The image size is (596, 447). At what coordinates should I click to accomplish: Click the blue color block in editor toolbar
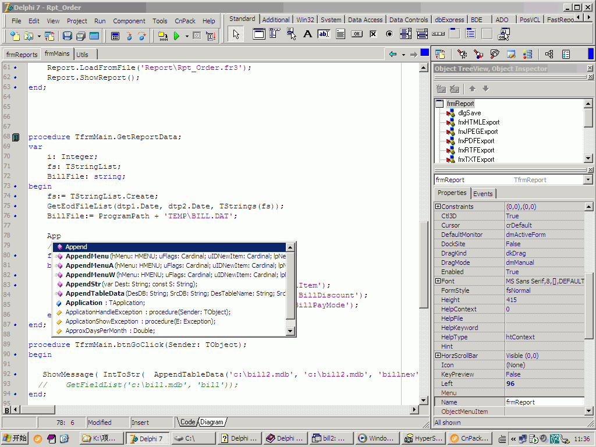point(425,53)
